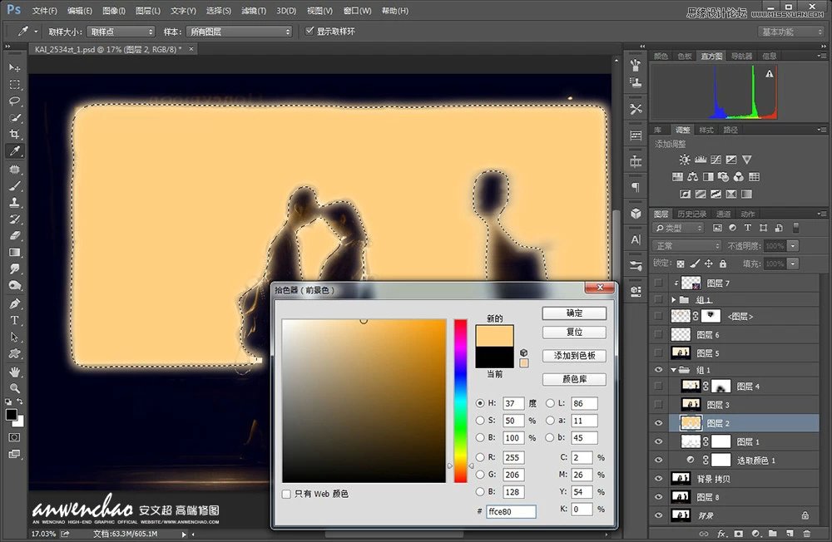
Task: Select the Eraser tool
Action: pyautogui.click(x=14, y=235)
